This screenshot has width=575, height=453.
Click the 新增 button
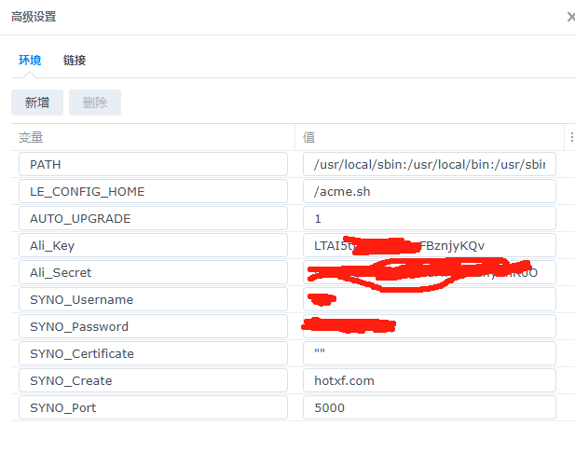tap(37, 103)
